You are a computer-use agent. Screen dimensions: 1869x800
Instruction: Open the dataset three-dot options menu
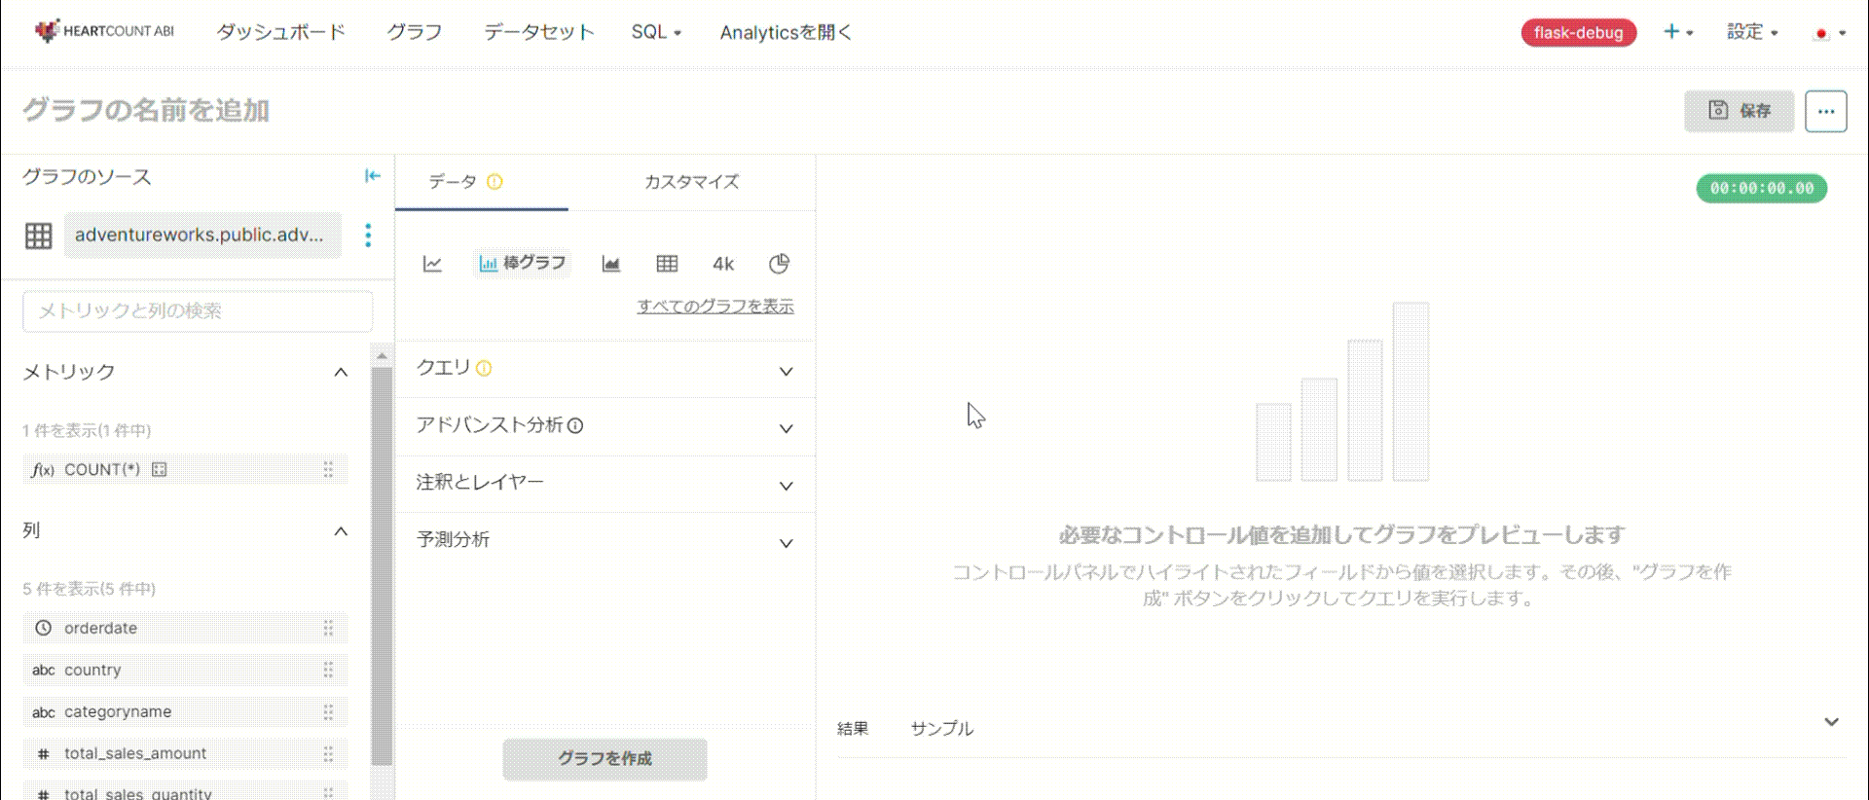[368, 236]
